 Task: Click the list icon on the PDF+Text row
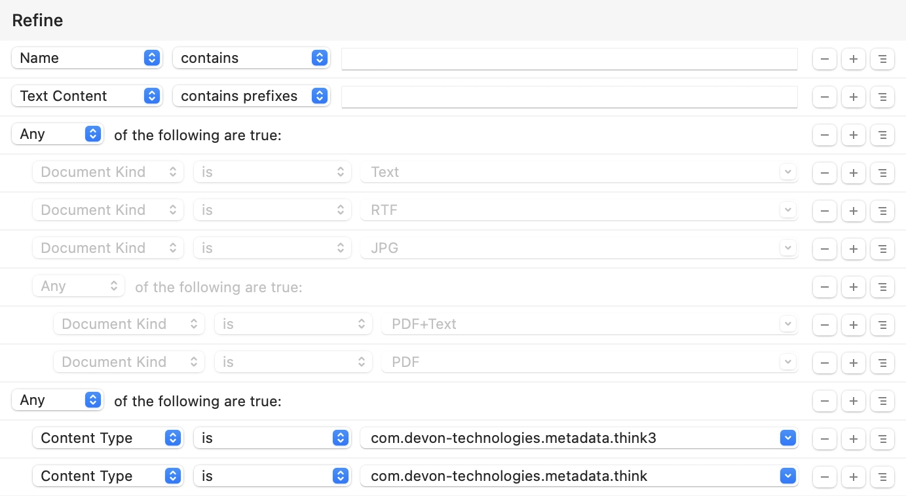(x=882, y=324)
